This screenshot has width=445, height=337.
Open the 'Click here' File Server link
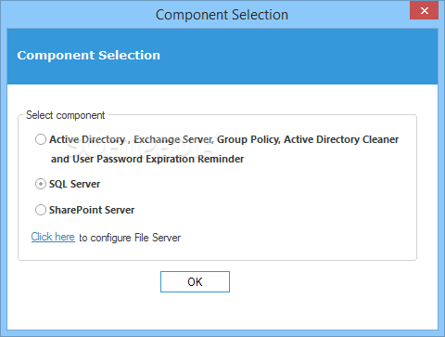[x=53, y=237]
